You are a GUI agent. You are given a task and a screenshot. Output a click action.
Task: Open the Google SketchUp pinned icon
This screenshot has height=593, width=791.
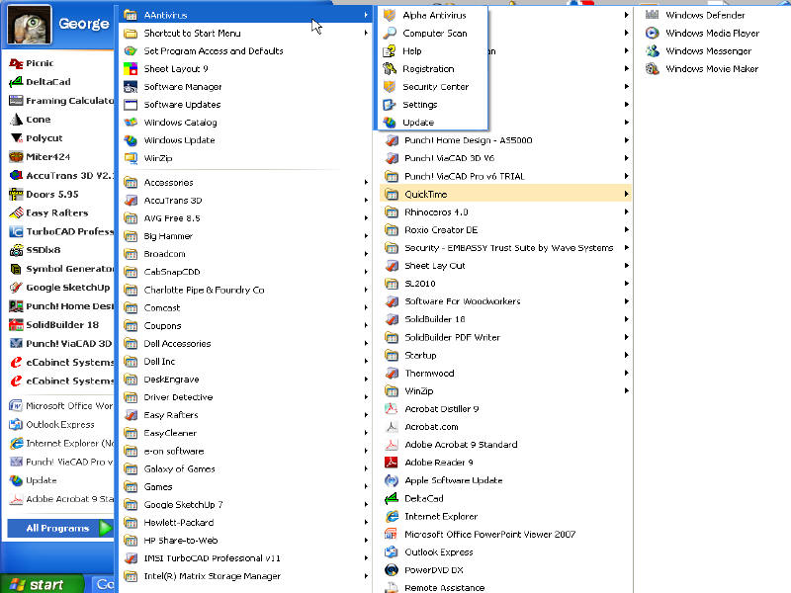[x=16, y=288]
